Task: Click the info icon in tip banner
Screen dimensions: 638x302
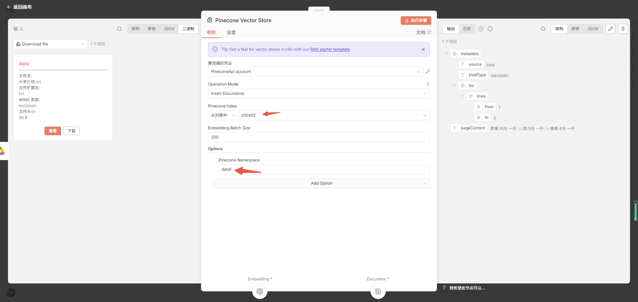Action: click(215, 49)
